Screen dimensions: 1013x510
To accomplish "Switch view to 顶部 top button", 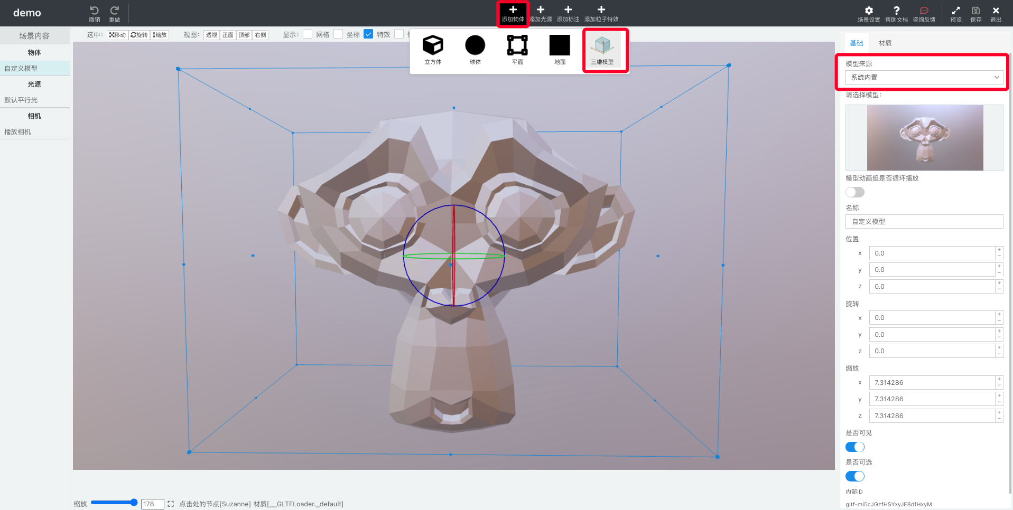I will pos(244,35).
